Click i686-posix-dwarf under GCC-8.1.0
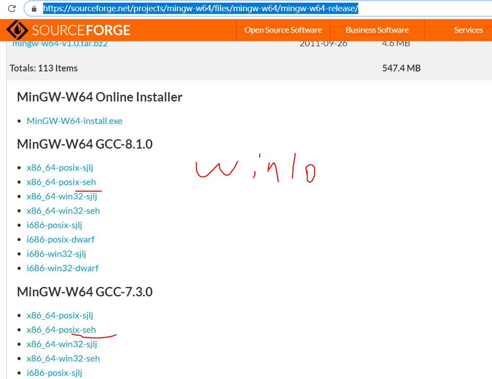 [x=61, y=239]
